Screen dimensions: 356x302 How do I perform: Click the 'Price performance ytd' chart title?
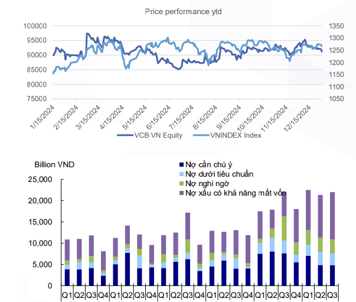[x=183, y=12]
